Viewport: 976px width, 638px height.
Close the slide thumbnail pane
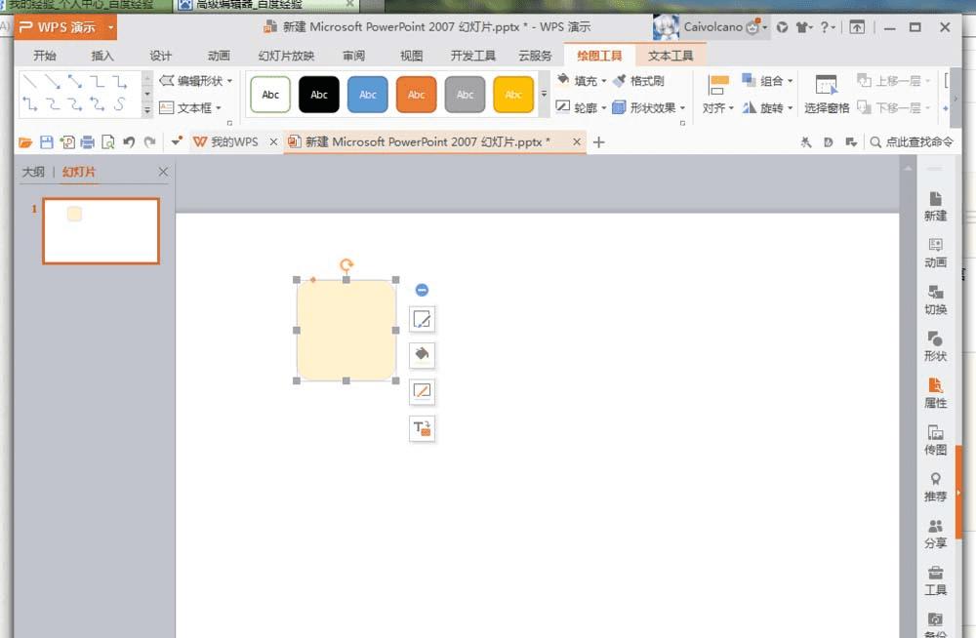[x=163, y=172]
